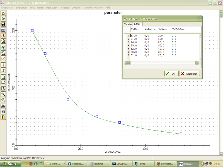This screenshot has height=167, width=223.
Task: Open the Bearbeiten menu
Action: point(22,8)
